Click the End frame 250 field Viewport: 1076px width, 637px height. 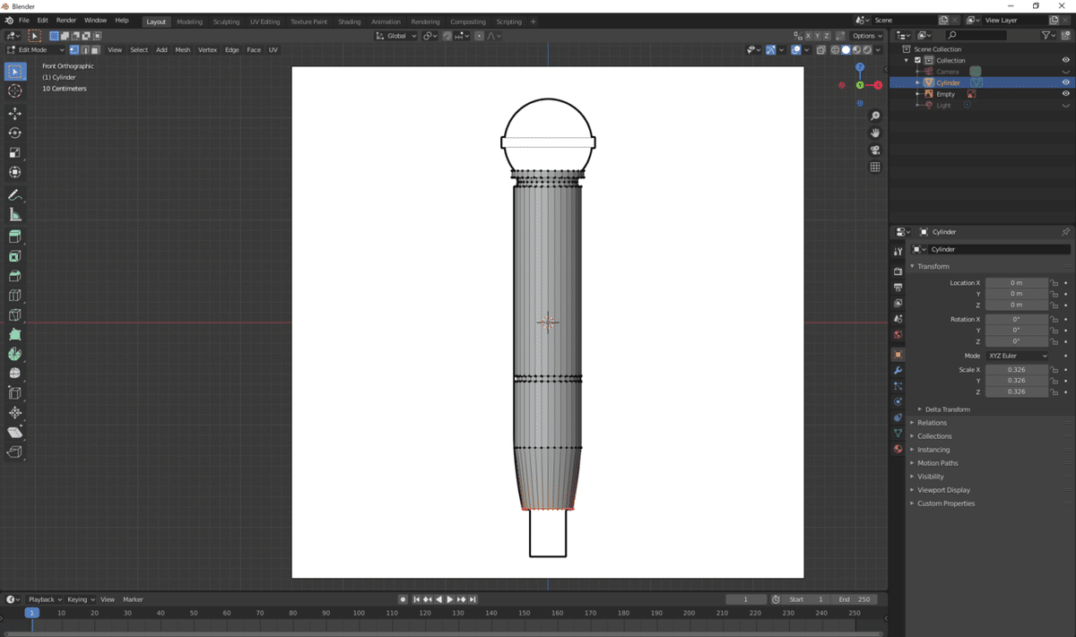[x=855, y=599]
